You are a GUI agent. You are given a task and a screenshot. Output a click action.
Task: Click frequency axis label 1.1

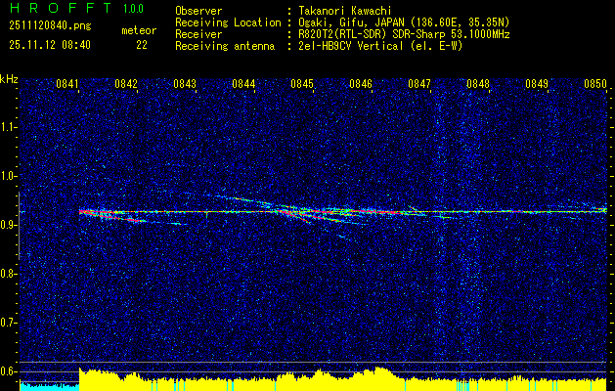[7, 127]
